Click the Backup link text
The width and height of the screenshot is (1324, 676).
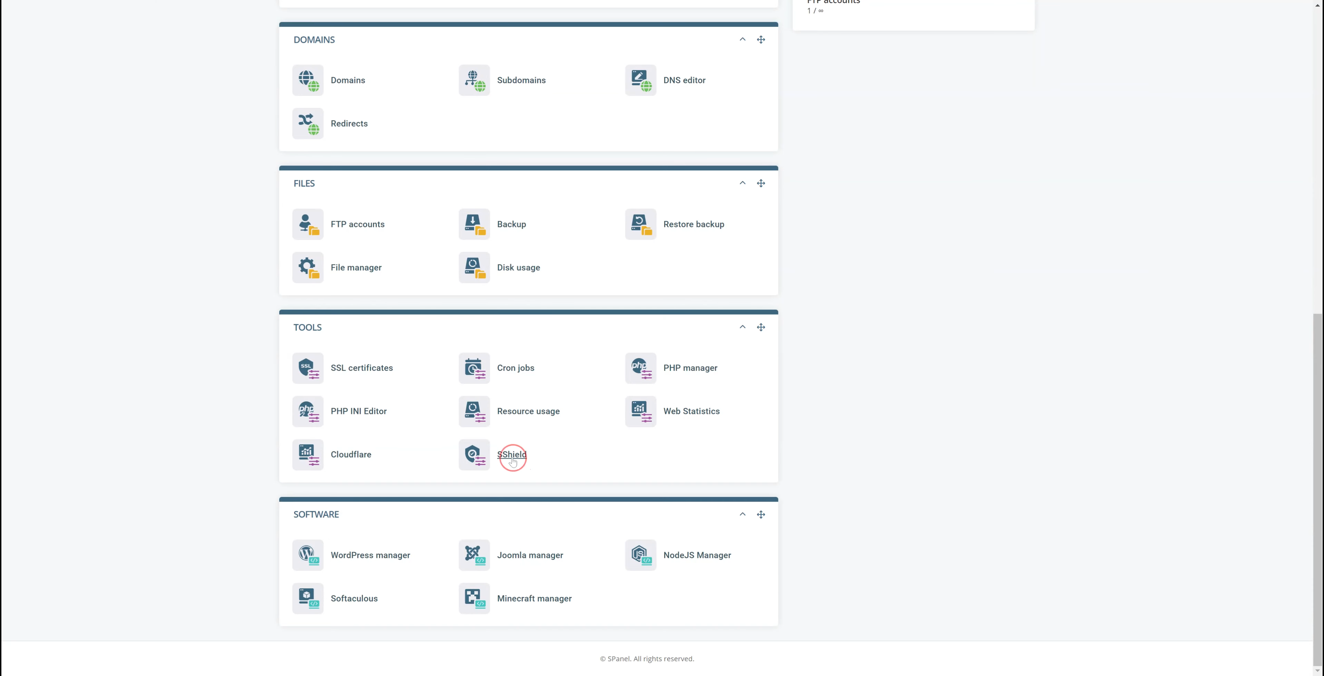coord(512,224)
